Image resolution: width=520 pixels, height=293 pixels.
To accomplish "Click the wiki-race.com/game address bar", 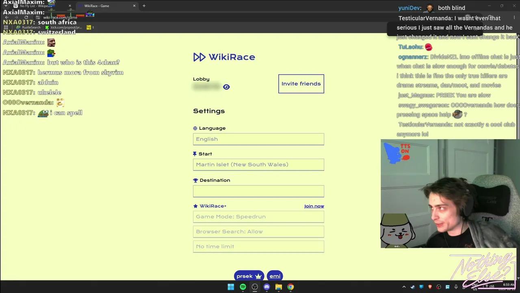I will click(x=60, y=17).
